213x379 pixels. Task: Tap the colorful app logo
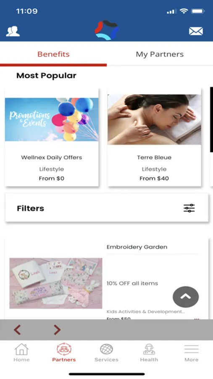[107, 30]
